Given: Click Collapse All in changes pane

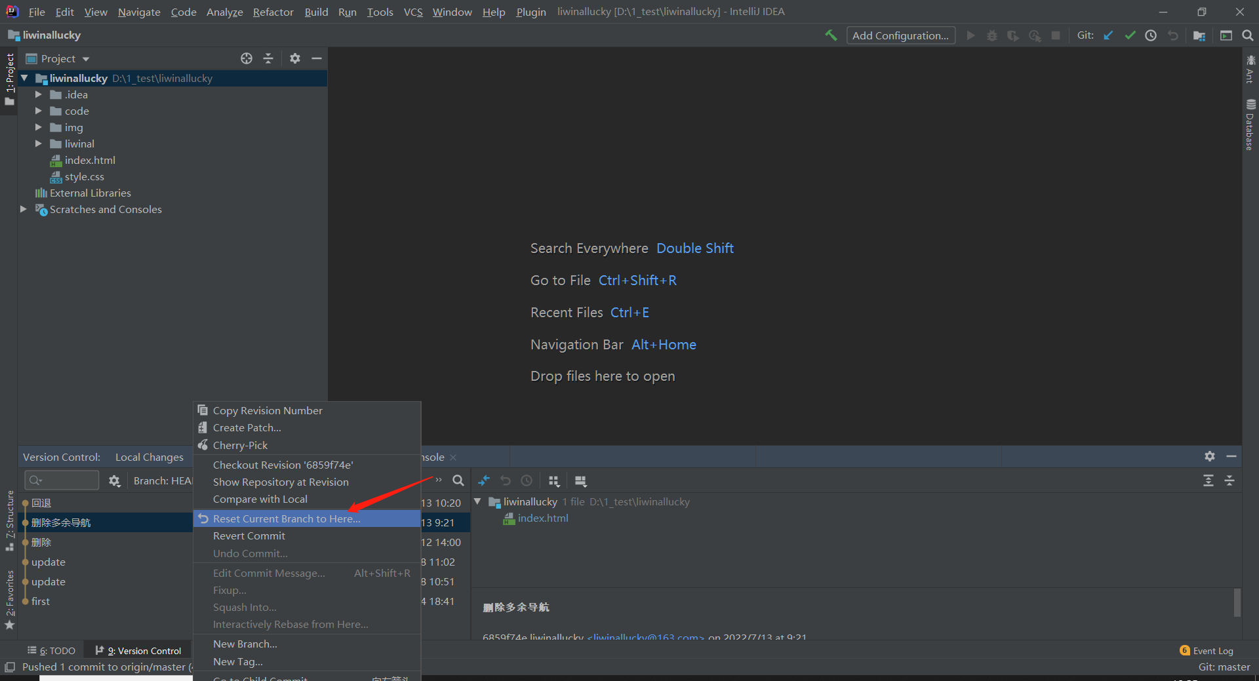Looking at the screenshot, I should tap(1229, 480).
